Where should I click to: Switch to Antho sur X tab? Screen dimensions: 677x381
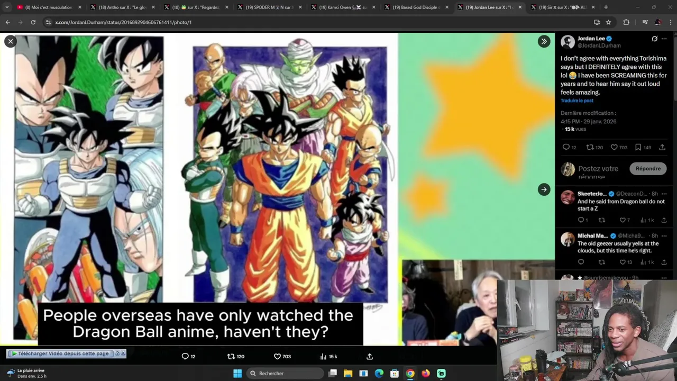click(122, 7)
